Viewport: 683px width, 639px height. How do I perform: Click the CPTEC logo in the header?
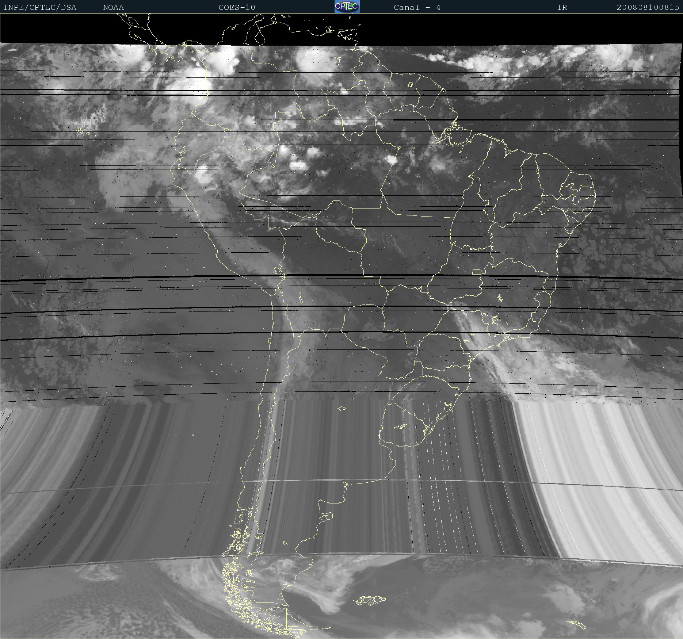[x=347, y=7]
